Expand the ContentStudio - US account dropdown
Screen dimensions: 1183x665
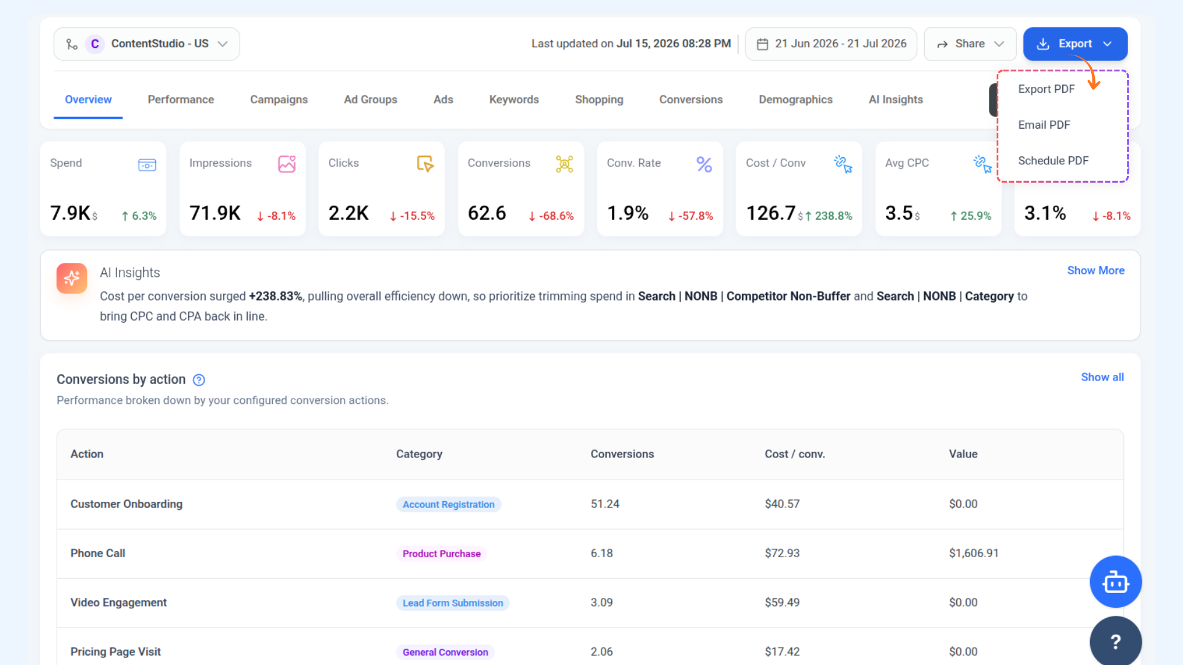147,44
